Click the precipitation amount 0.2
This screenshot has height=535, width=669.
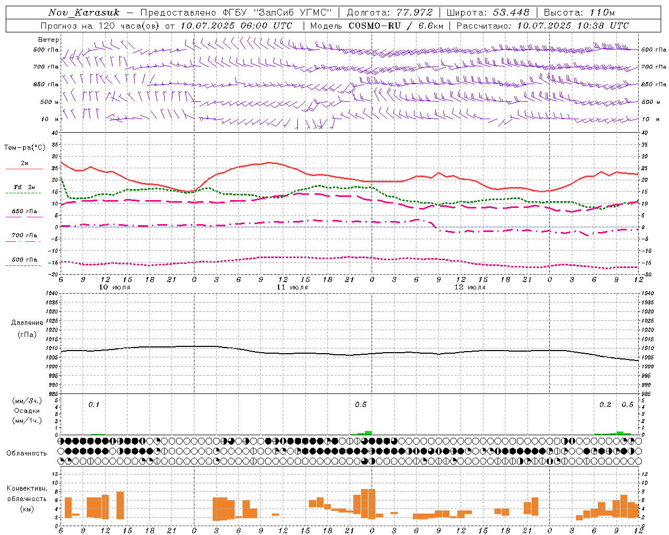click(x=605, y=405)
